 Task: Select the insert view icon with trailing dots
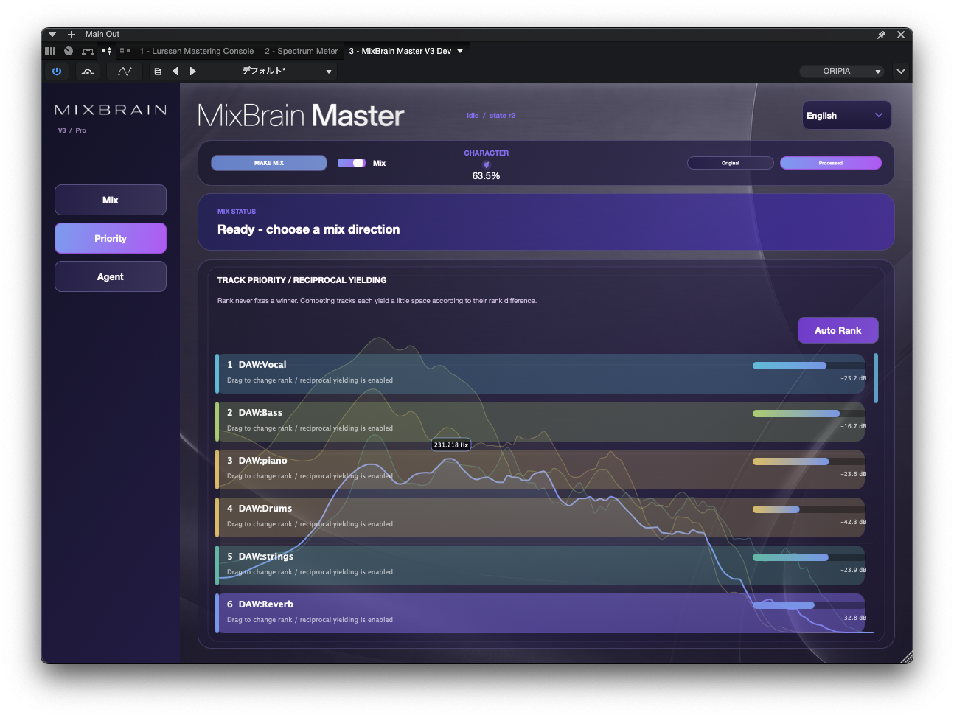pyautogui.click(x=125, y=51)
